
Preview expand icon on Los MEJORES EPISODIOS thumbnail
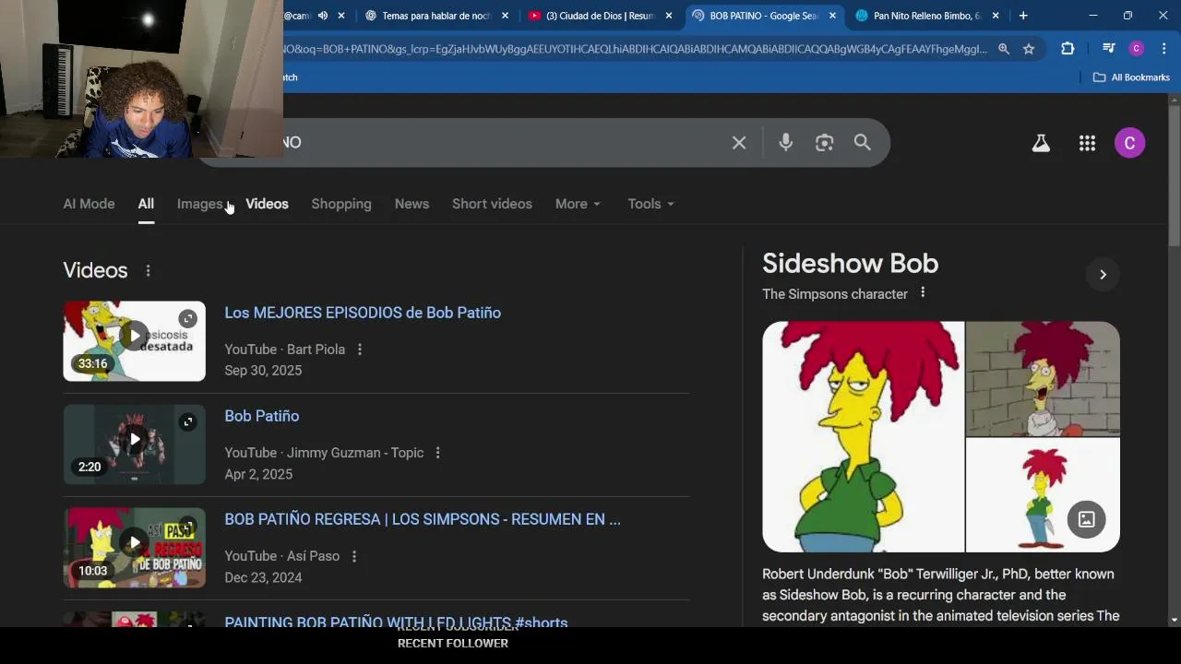[188, 319]
